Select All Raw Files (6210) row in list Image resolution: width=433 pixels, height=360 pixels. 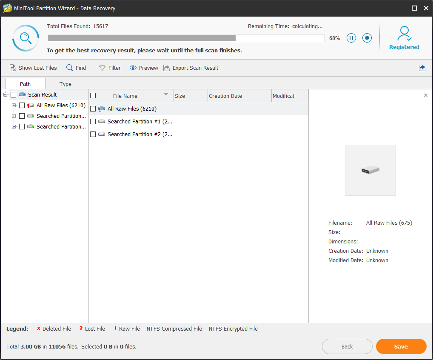[x=199, y=109]
